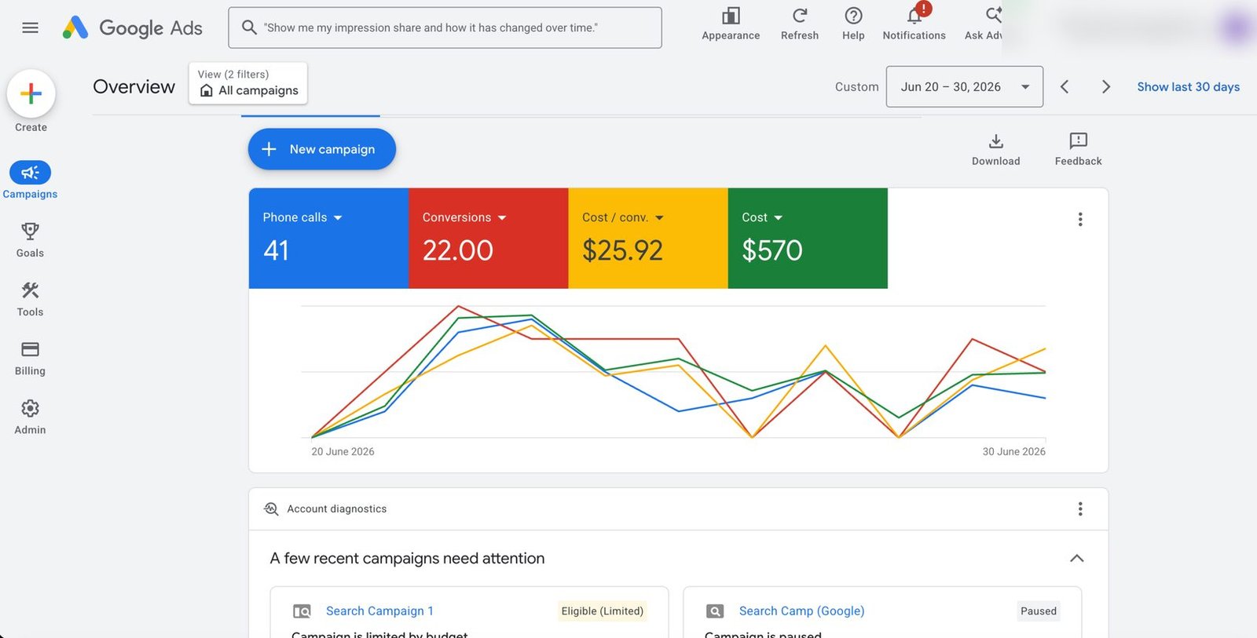Download the overview report
This screenshot has width=1257, height=638.
click(995, 149)
